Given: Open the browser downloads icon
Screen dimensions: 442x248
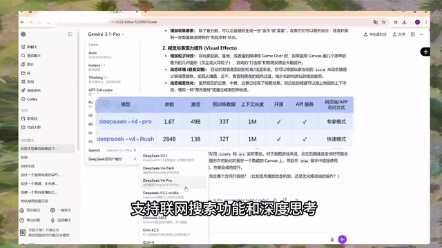Looking at the screenshot, I should point(405,22).
